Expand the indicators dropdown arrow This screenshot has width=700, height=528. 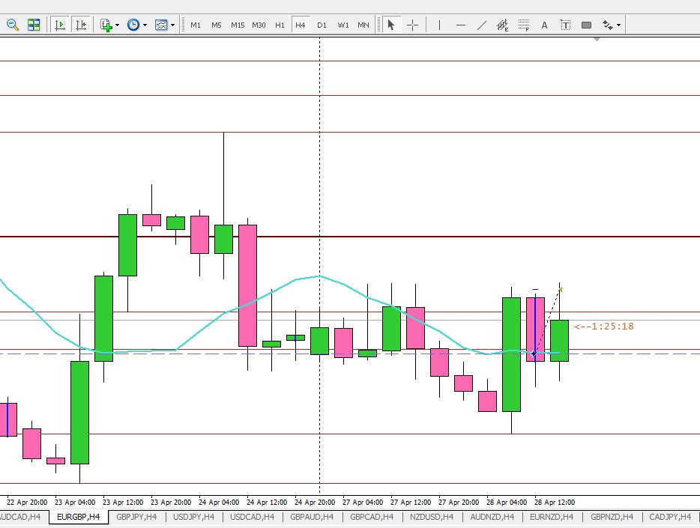coord(118,25)
